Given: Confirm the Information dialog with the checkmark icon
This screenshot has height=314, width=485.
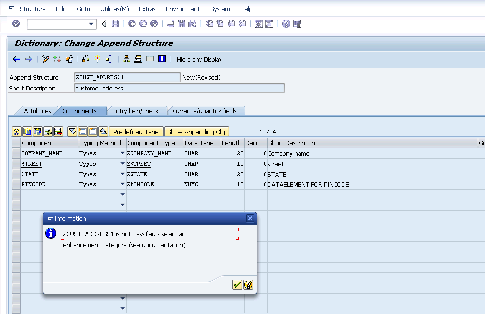Looking at the screenshot, I should pos(237,285).
